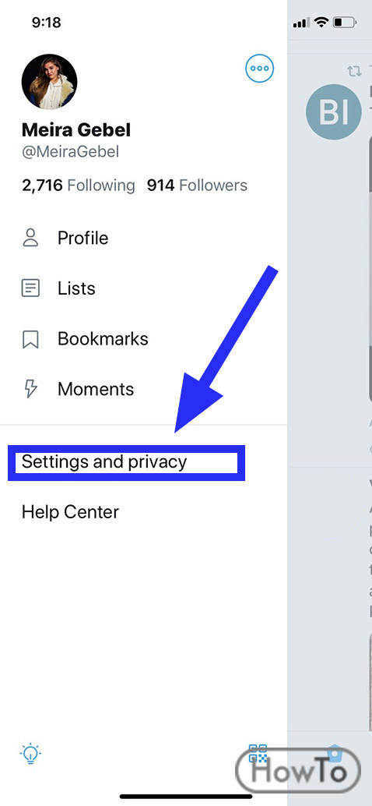
Task: Tap the Lists document icon
Action: [x=30, y=288]
